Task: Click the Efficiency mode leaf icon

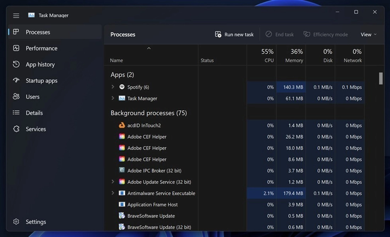Action: click(307, 34)
